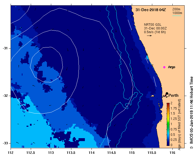Viewport: 196px width, 157px height.
Task: Select the date label 31-Dec-2018 04Z
Action: click(151, 10)
